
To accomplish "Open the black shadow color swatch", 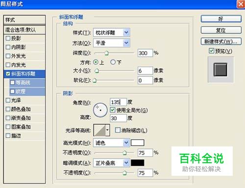I will tap(138, 163).
